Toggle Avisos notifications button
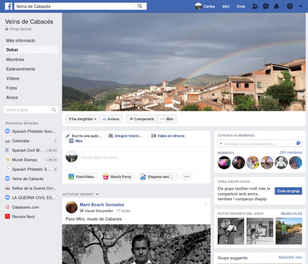This screenshot has width=308, height=264. (x=111, y=119)
